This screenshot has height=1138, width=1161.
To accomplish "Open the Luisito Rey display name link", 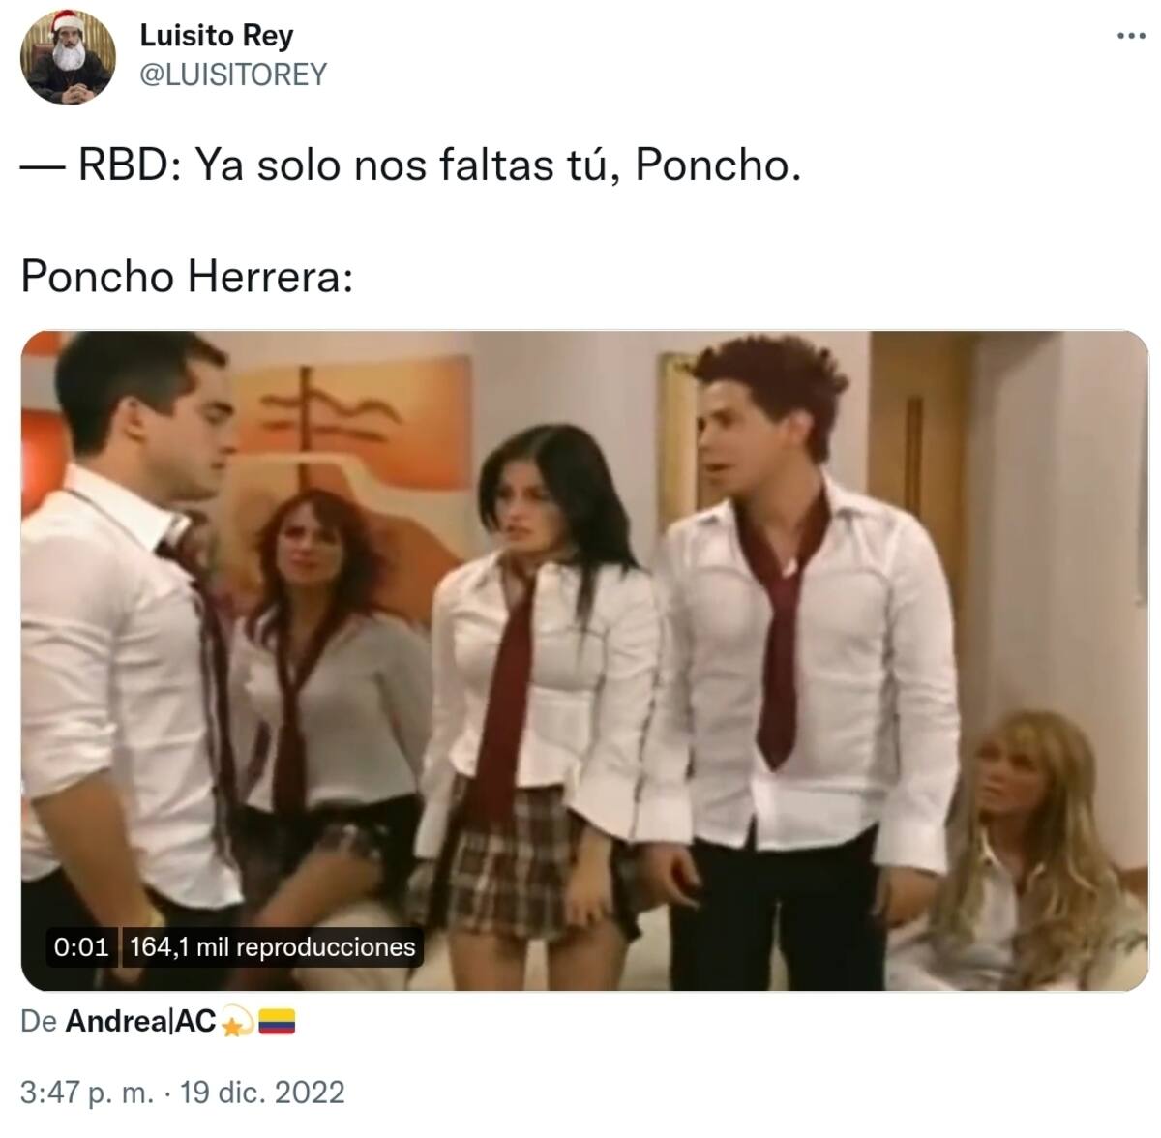I will [216, 35].
